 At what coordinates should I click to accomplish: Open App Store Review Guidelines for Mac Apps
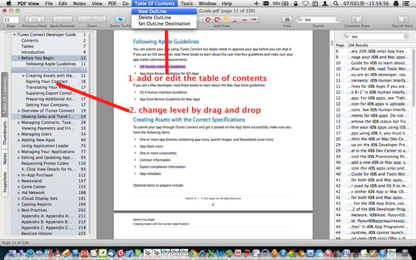tap(170, 99)
